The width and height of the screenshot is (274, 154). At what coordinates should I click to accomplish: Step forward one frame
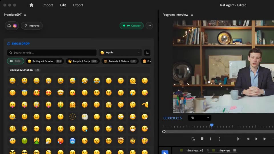click(x=265, y=139)
